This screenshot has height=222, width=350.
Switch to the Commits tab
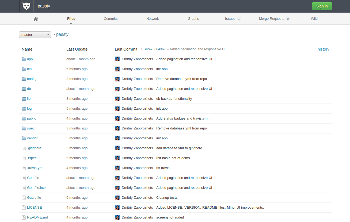pos(111,18)
